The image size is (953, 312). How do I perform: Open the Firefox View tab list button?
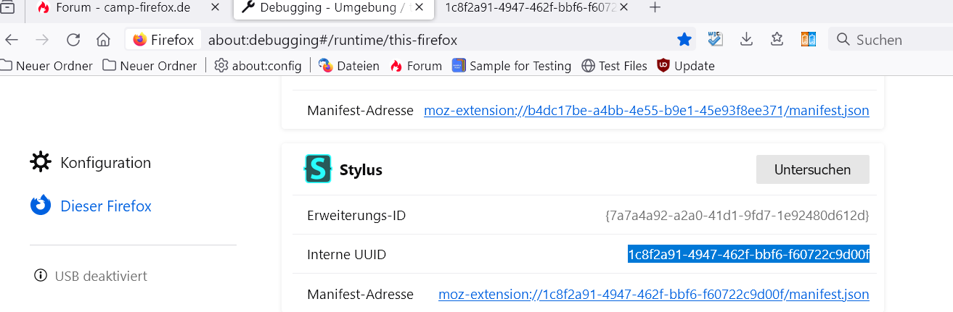[x=8, y=8]
